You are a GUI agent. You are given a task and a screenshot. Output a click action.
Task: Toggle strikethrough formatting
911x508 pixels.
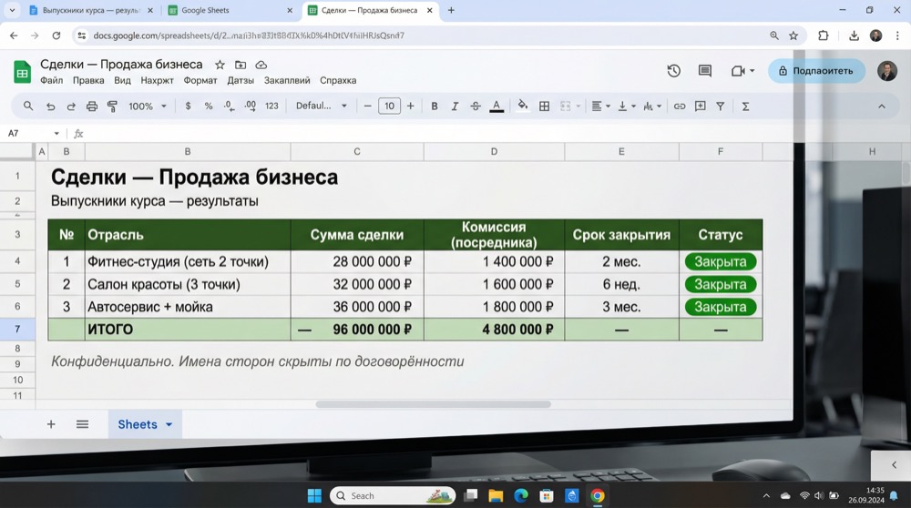pyautogui.click(x=476, y=107)
